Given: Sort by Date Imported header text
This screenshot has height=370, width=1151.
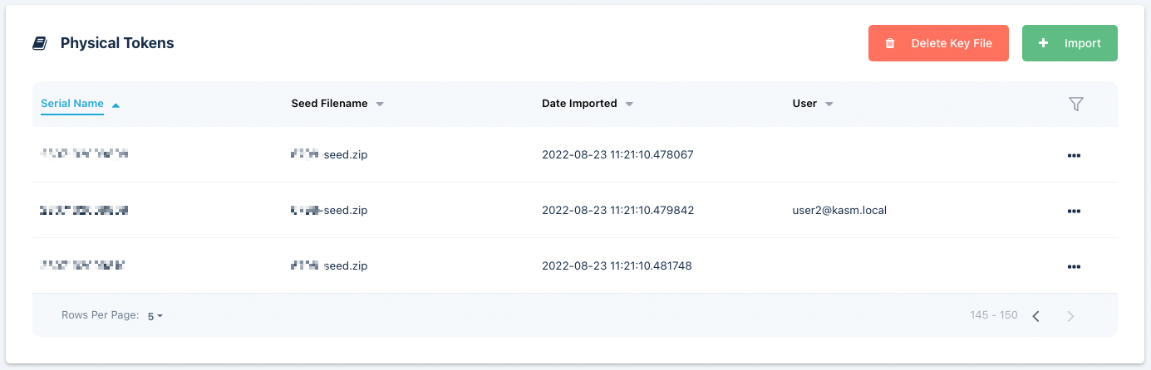Looking at the screenshot, I should [x=579, y=104].
